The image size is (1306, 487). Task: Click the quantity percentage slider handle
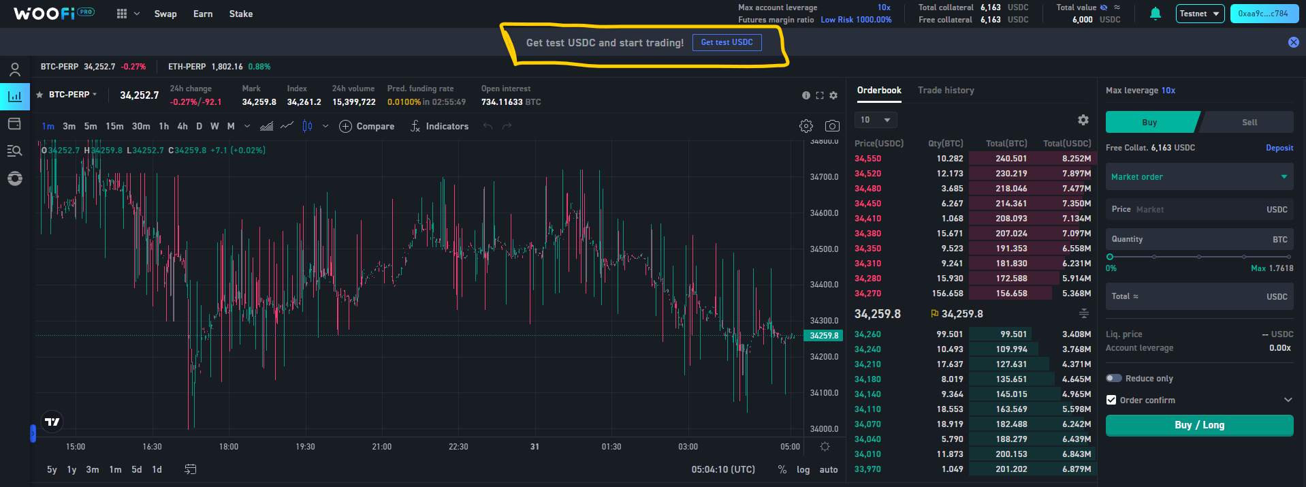point(1110,257)
